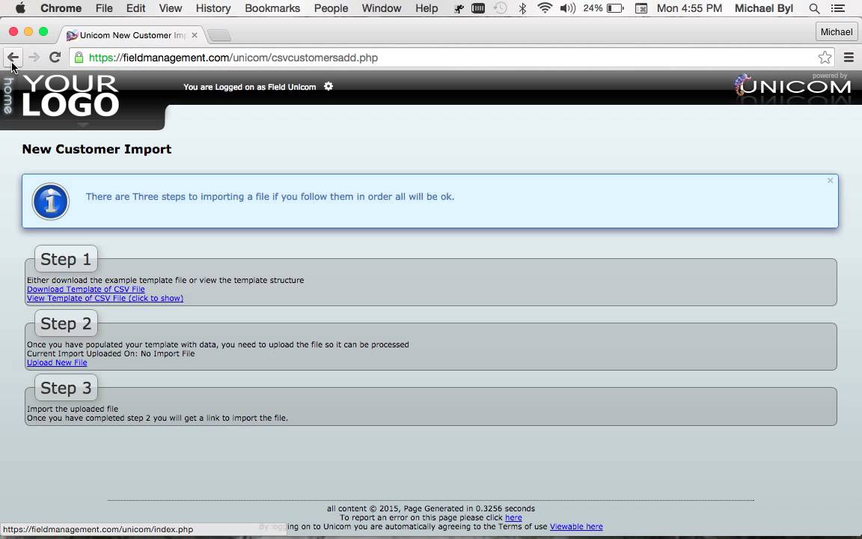Open Terms of use Viewable here link
The height and width of the screenshot is (539, 862).
pos(576,526)
